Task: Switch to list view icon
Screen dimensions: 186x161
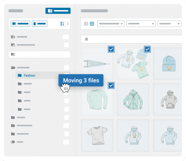Action: pos(86,24)
